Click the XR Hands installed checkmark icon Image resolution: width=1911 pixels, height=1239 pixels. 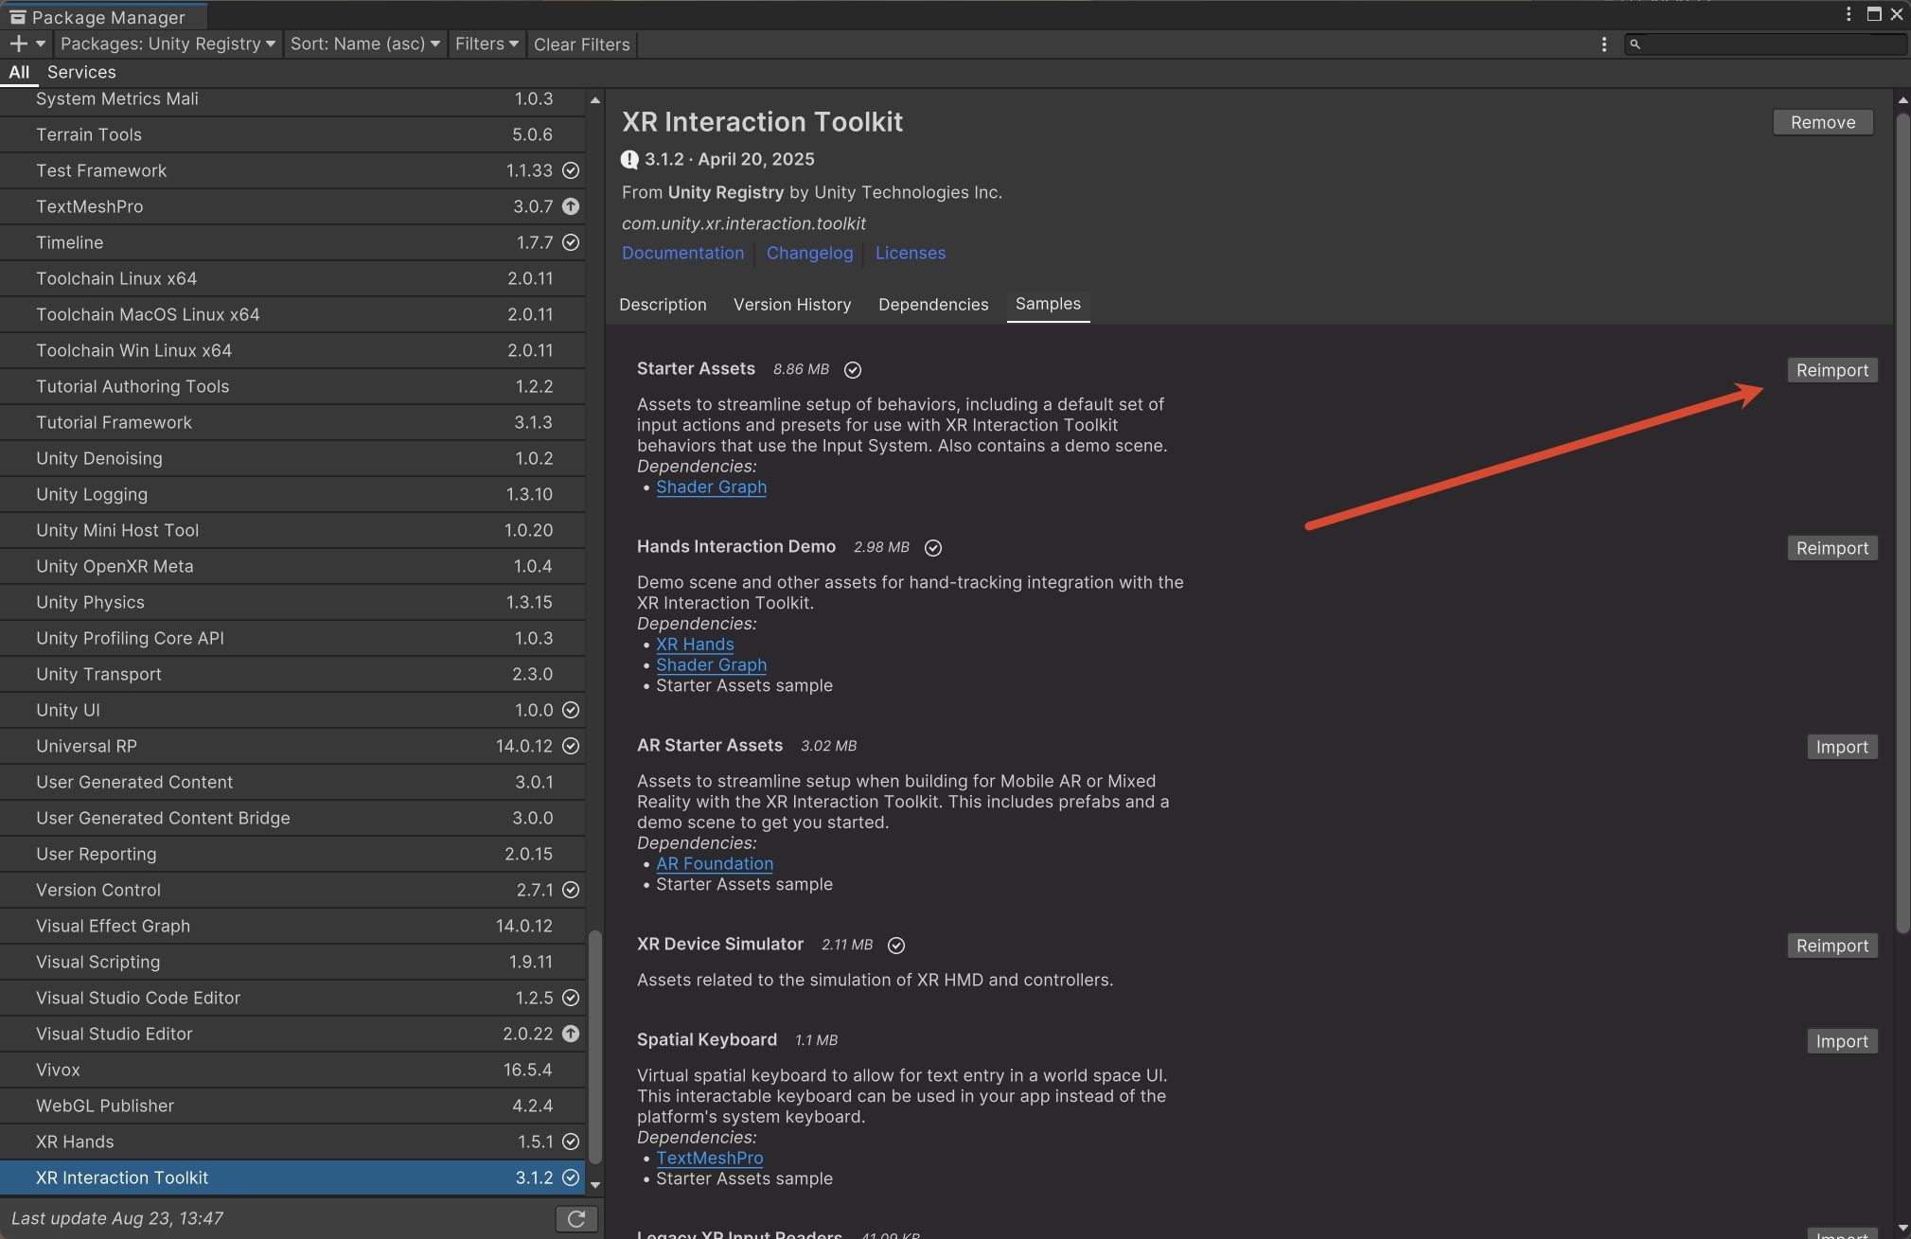(571, 1142)
